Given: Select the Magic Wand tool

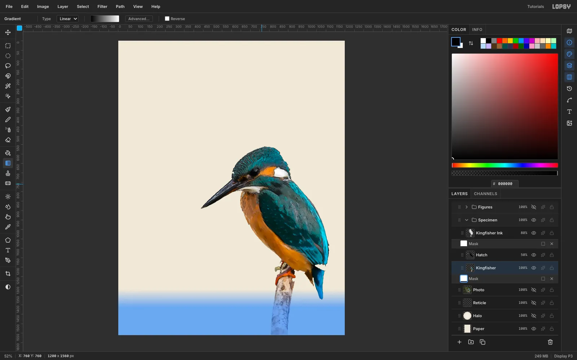Looking at the screenshot, I should click(8, 86).
